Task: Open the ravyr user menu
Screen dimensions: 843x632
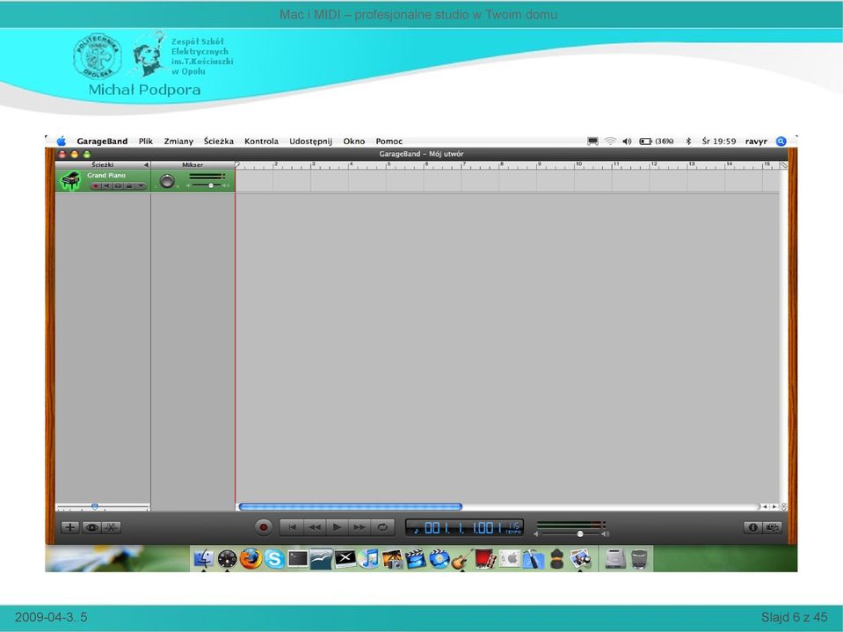Action: [756, 142]
